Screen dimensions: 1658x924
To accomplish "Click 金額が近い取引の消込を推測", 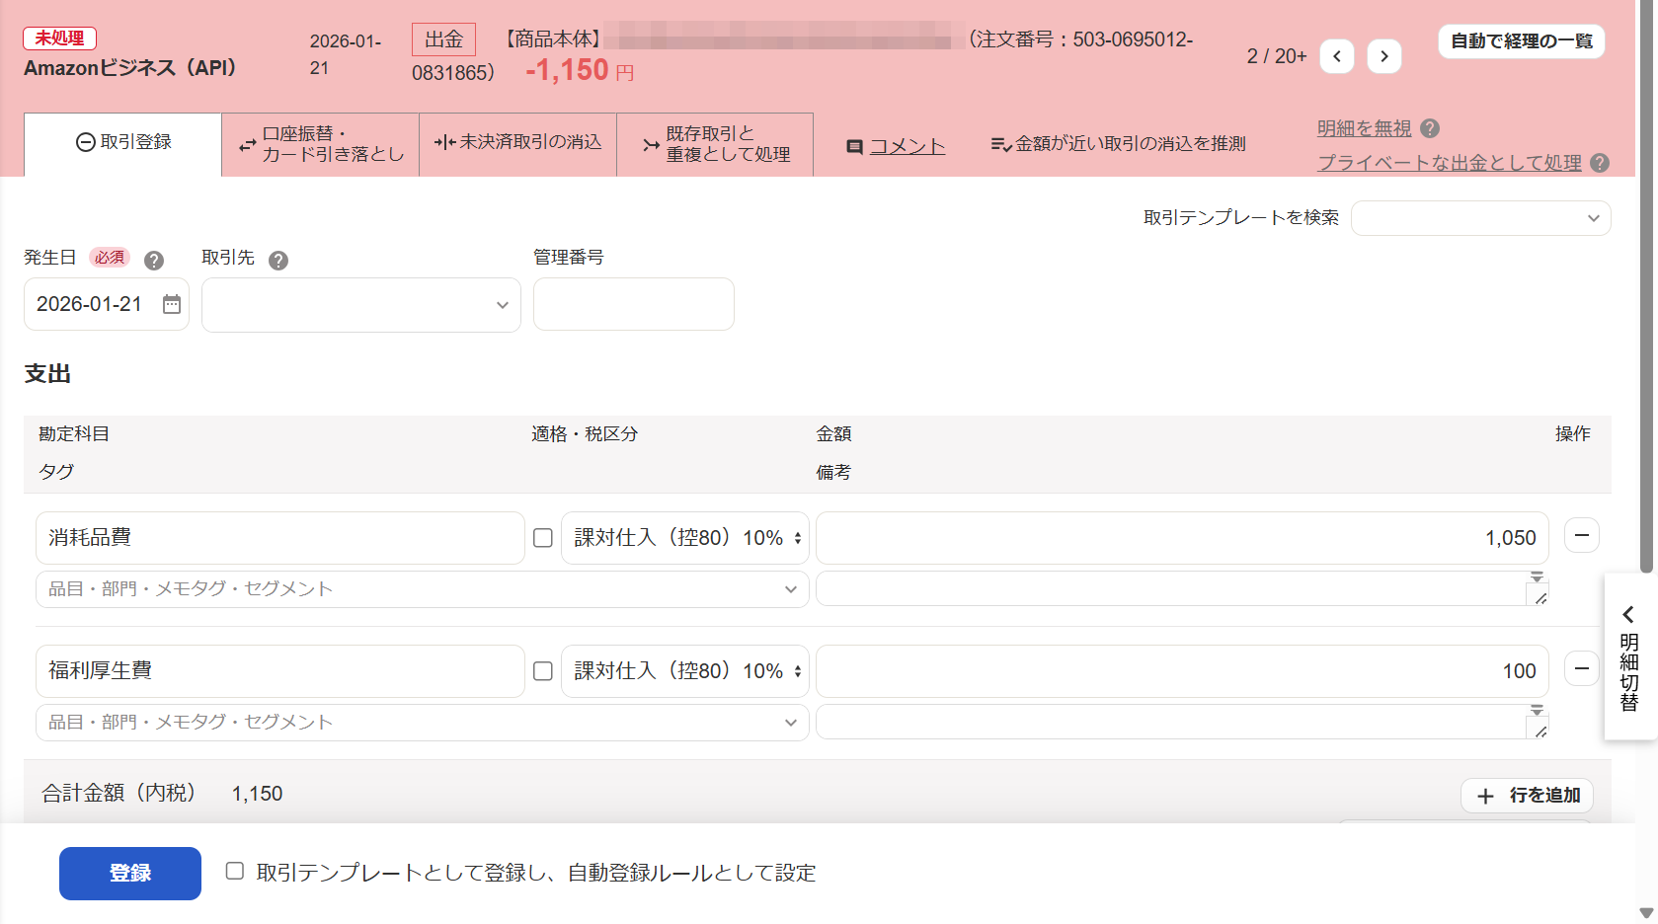I will pyautogui.click(x=1118, y=144).
